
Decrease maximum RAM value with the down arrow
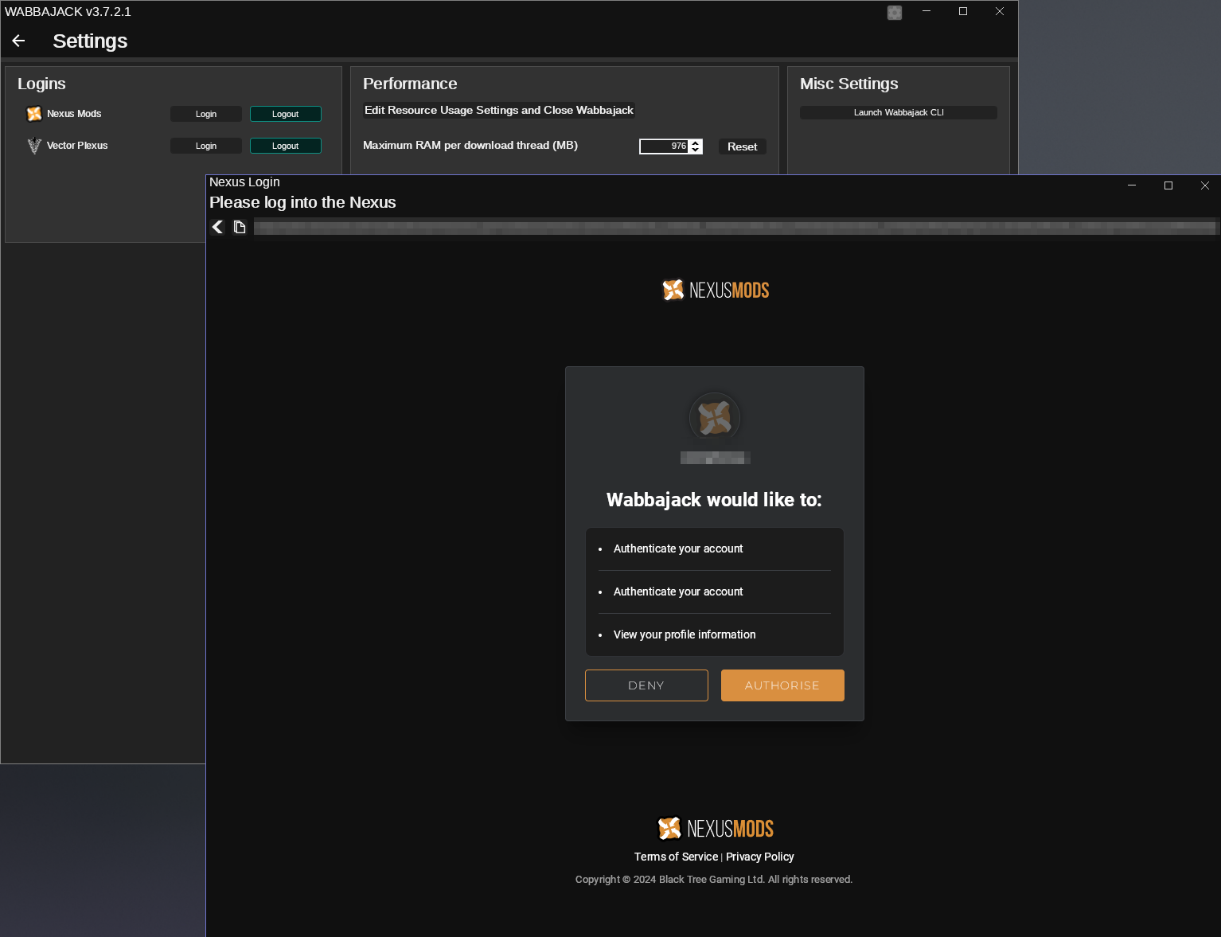point(696,150)
